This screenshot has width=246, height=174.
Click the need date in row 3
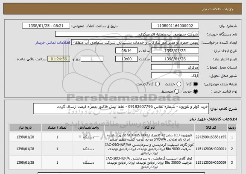25,163
